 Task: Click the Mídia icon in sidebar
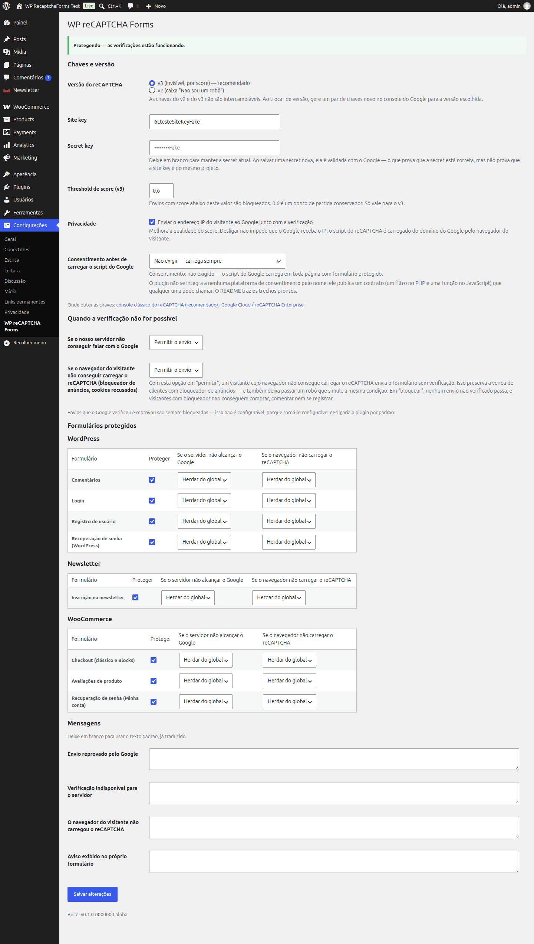(7, 52)
